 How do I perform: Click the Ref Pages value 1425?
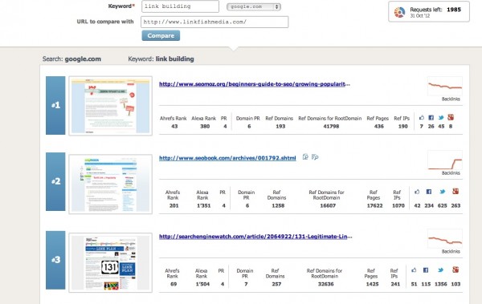pos(372,284)
